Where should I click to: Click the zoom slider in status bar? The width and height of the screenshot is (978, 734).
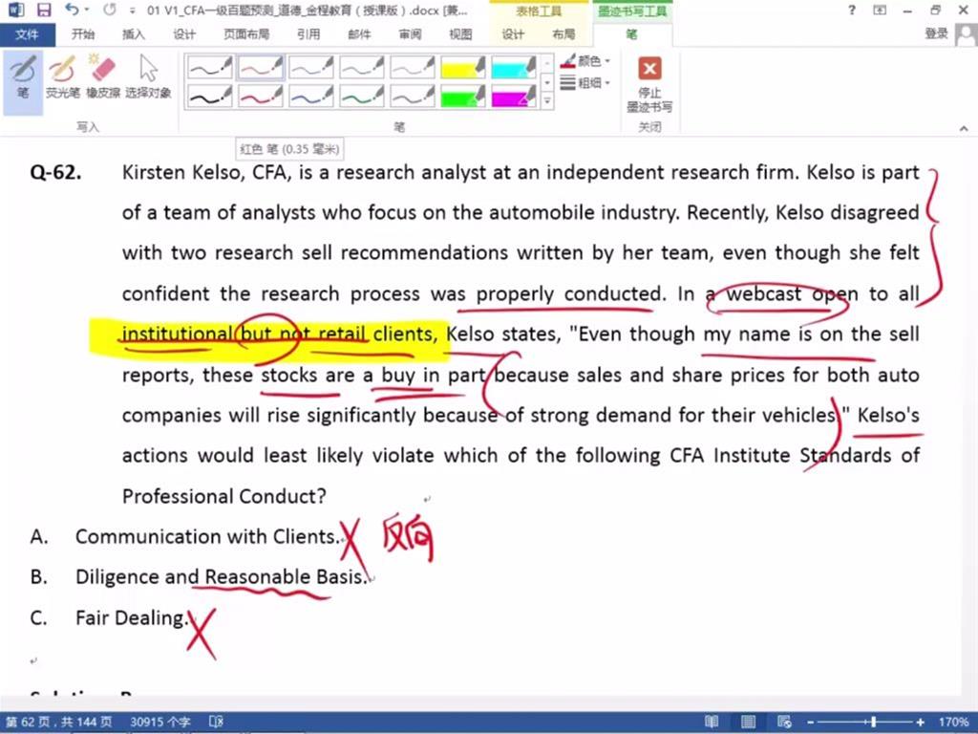872,723
